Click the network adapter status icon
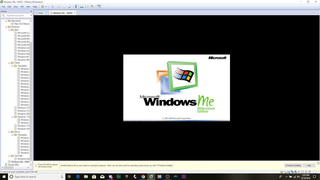The height and width of the screenshot is (180, 320). pos(292,172)
